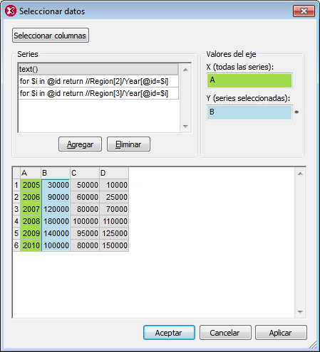Select row header 2

coord(16,197)
